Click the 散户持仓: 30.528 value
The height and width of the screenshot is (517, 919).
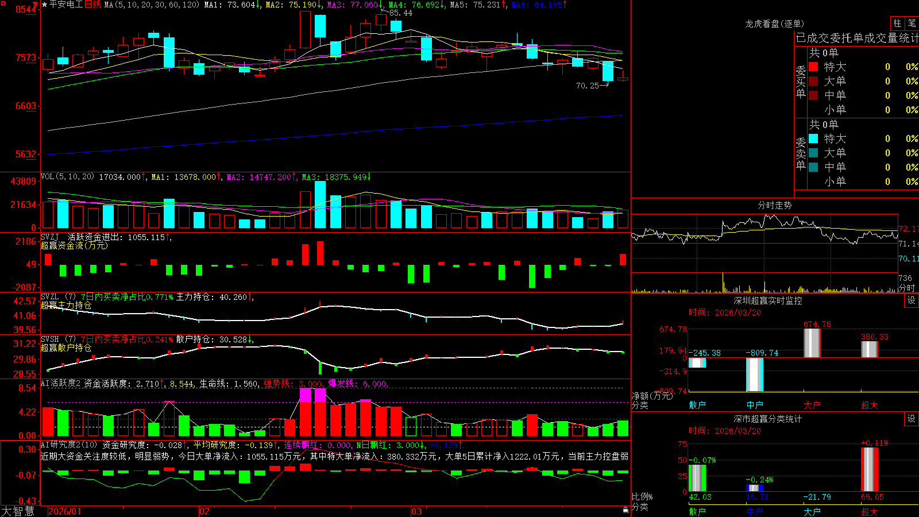pyautogui.click(x=211, y=339)
